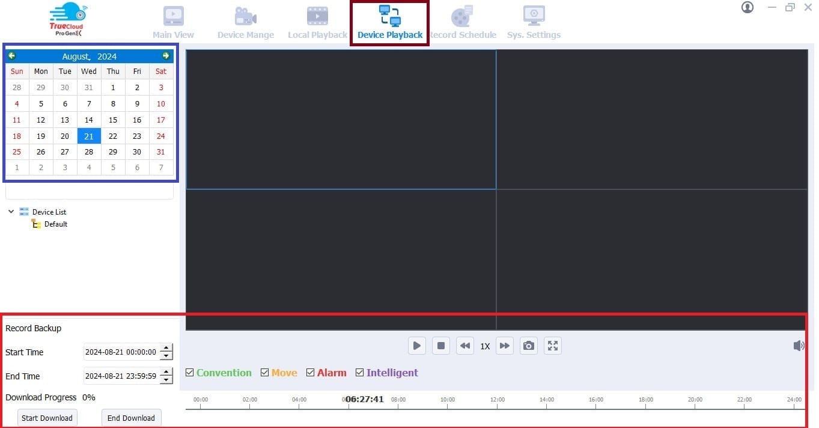Disable the Convention record type checkbox
The image size is (819, 428).
189,373
